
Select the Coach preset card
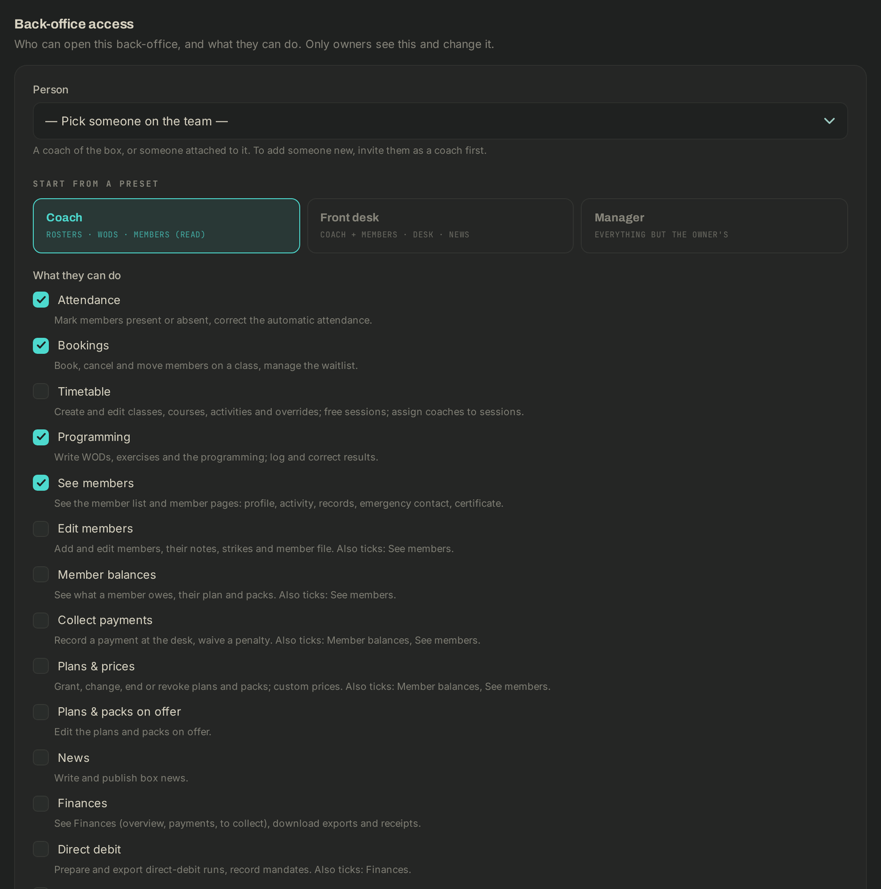click(166, 225)
